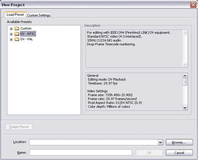
Task: Click the DV - NTSC folder icon
Action: click(x=17, y=34)
